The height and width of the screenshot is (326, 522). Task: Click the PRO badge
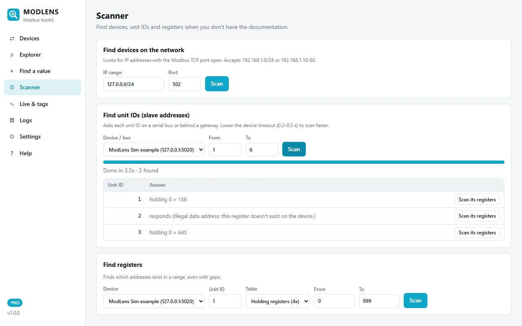(x=15, y=303)
